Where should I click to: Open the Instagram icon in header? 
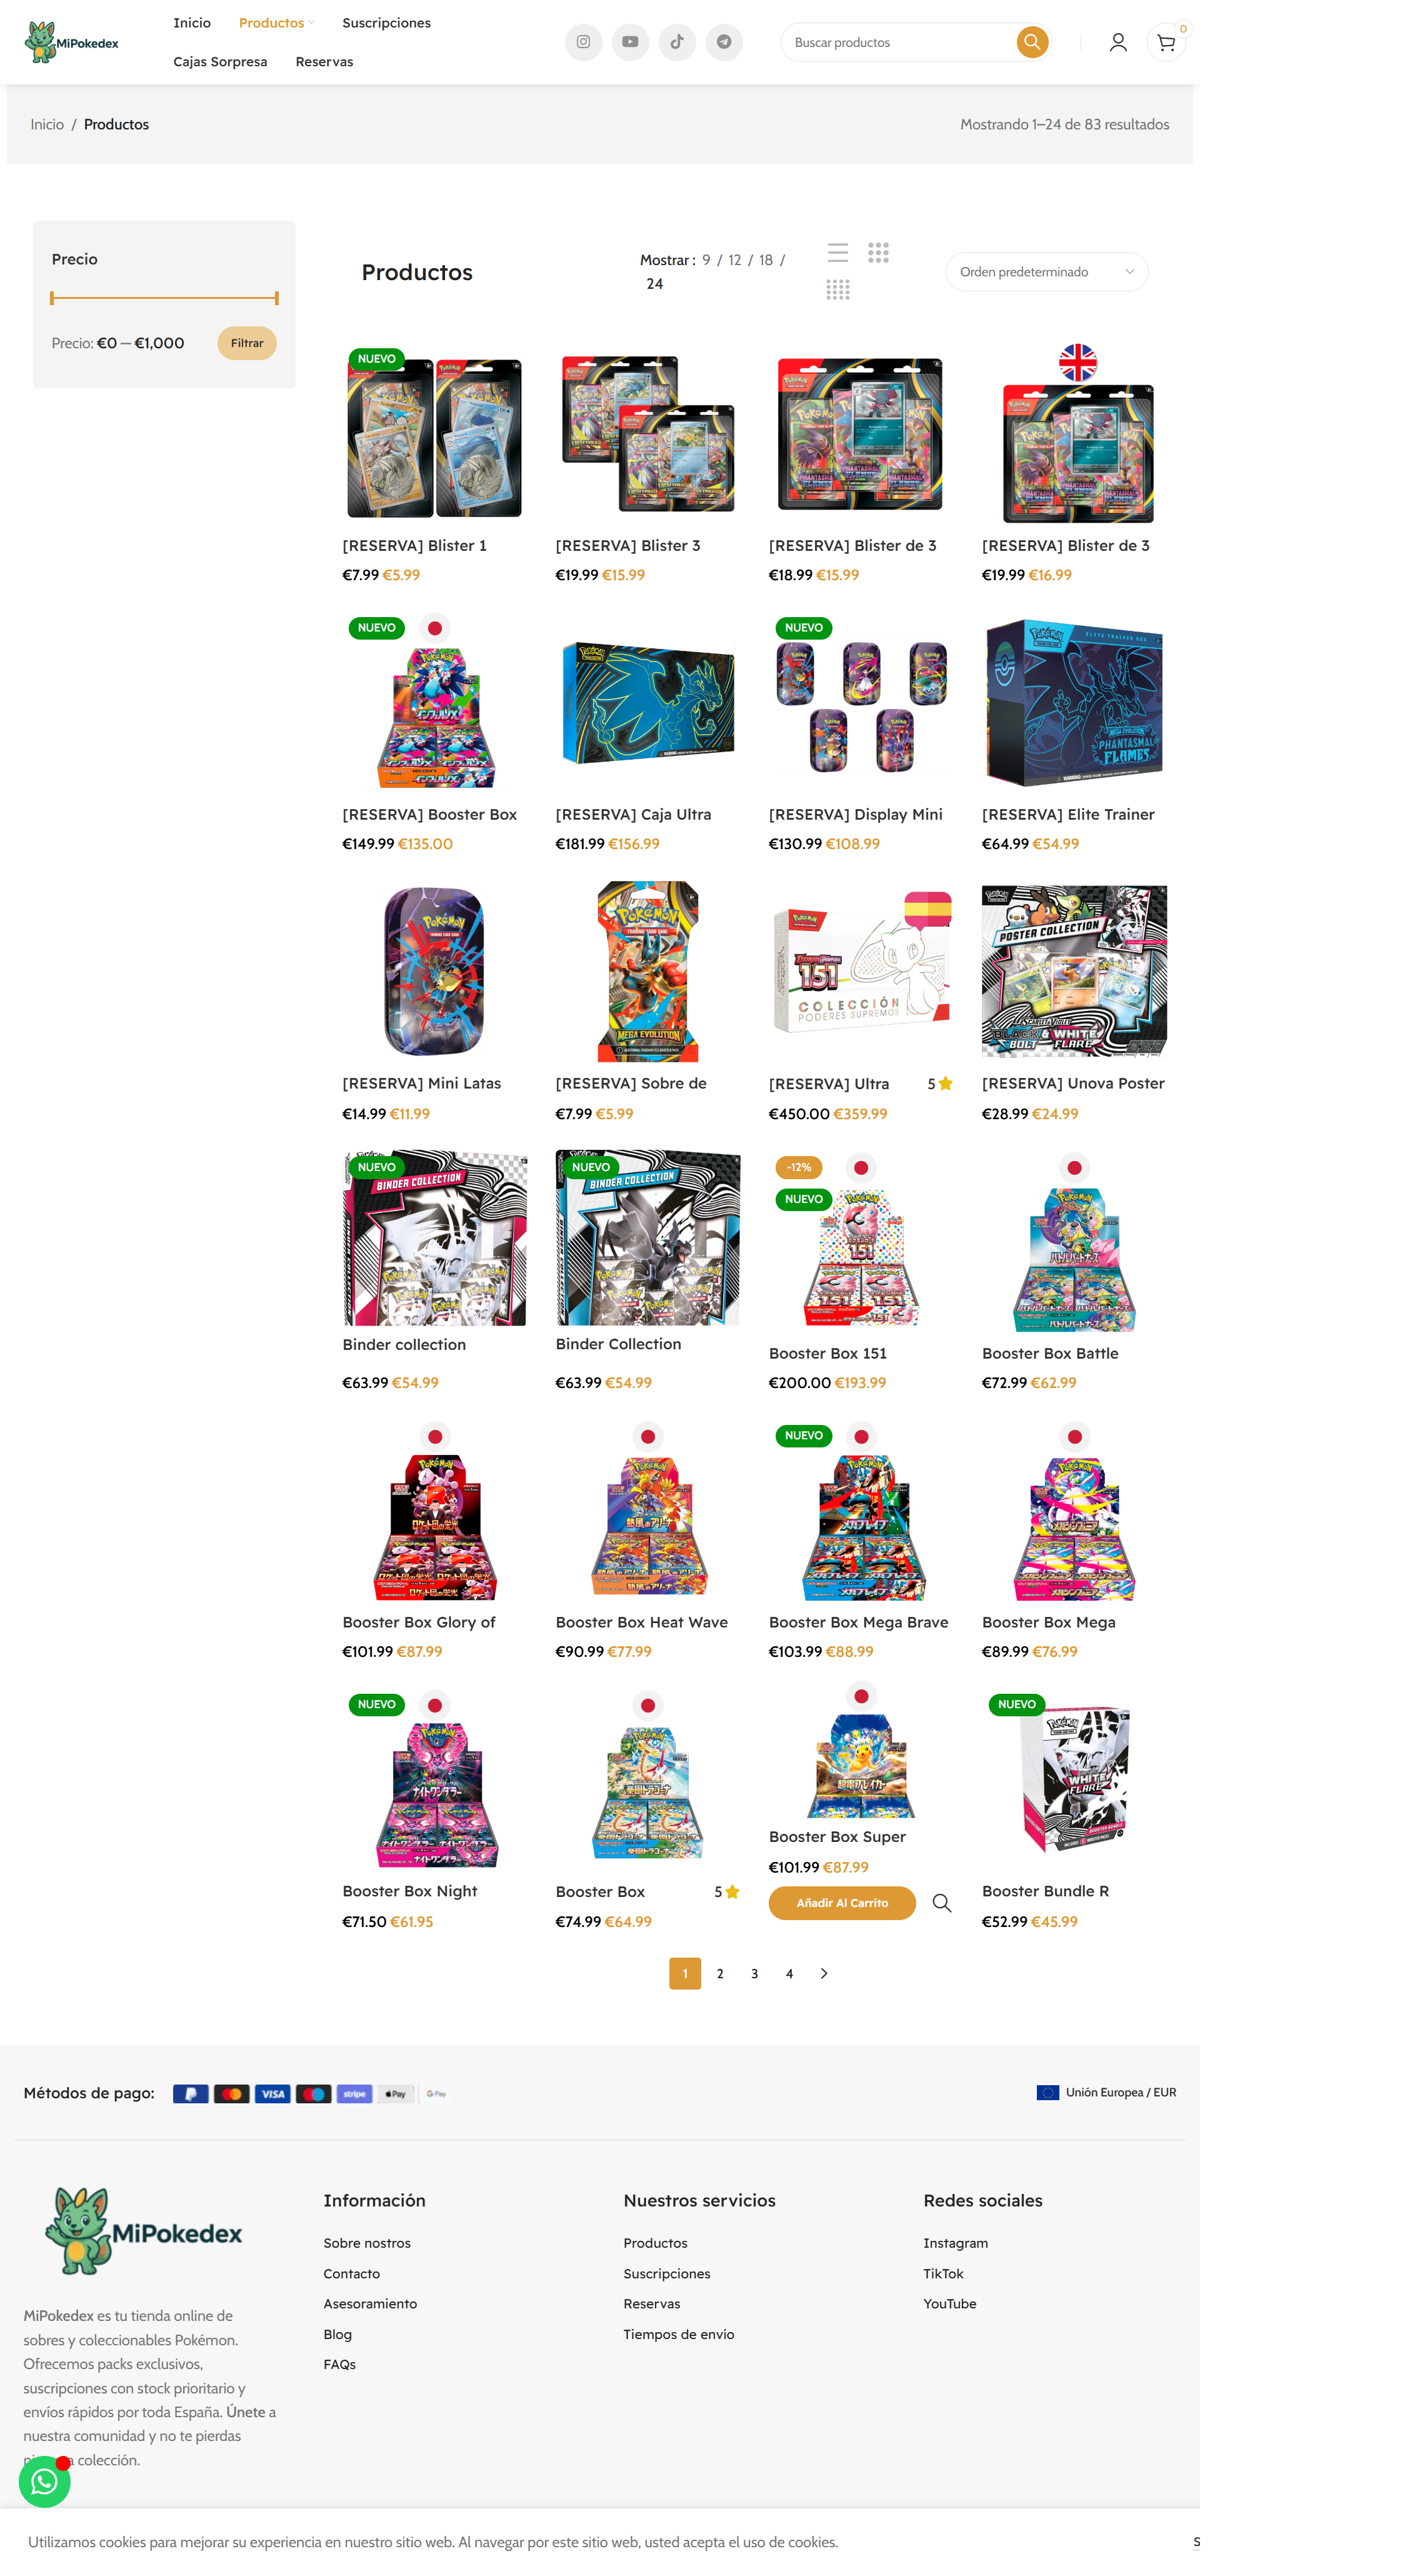click(584, 42)
